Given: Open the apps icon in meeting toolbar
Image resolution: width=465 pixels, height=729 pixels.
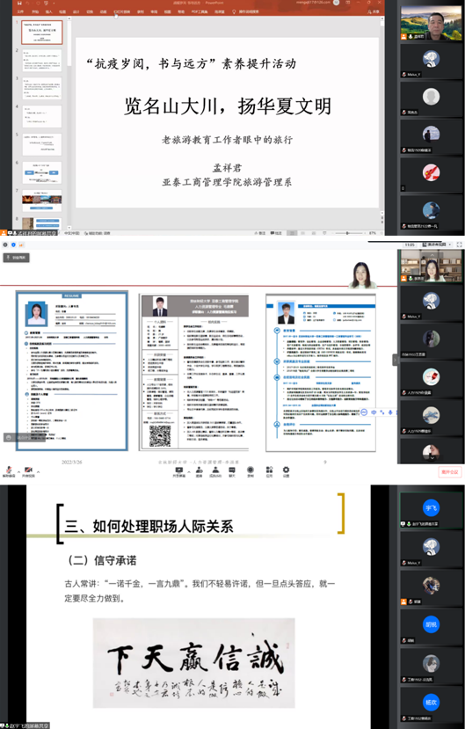Looking at the screenshot, I should point(269,470).
